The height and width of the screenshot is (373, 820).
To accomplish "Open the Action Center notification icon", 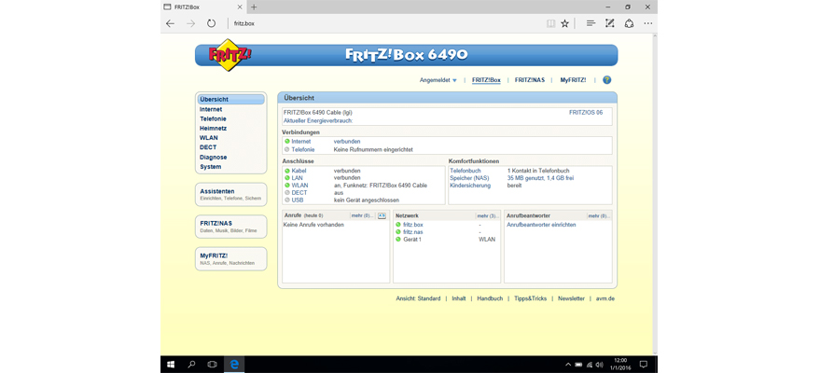I will pos(645,364).
